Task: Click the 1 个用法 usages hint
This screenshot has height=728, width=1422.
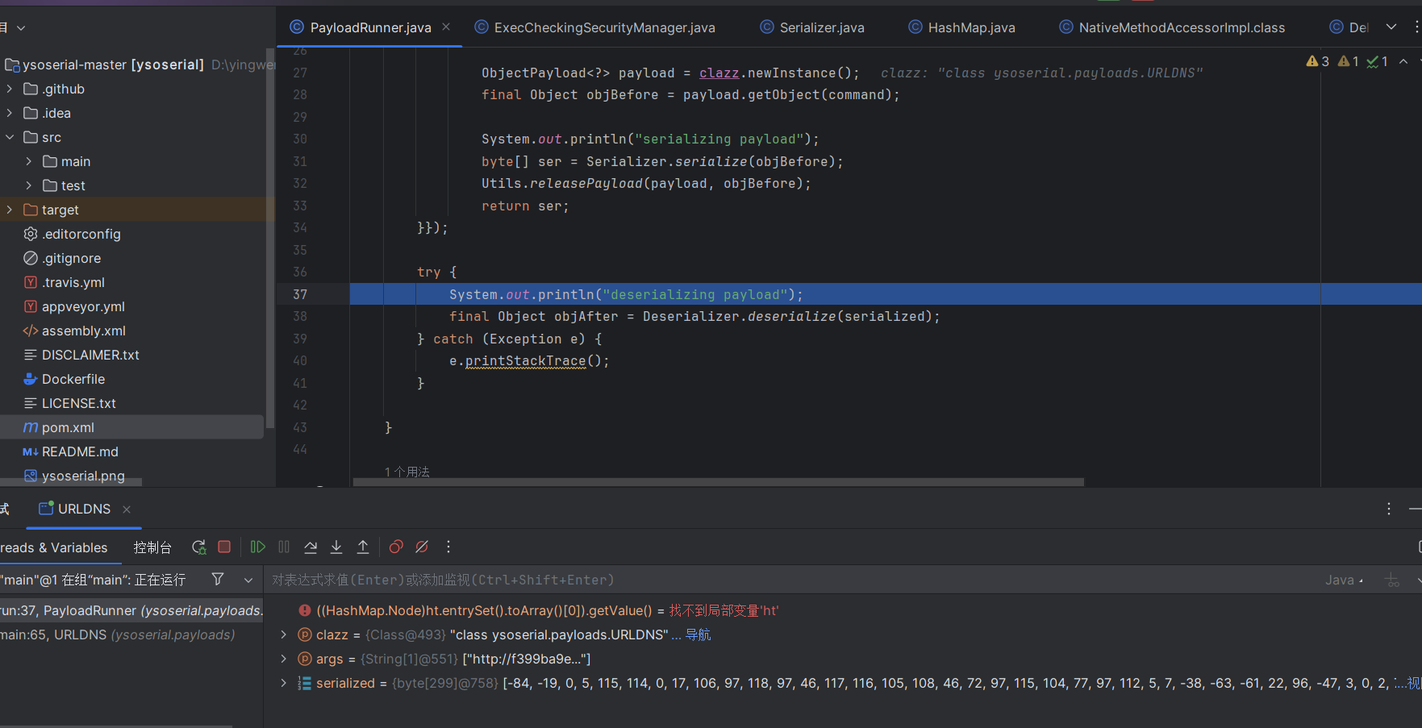Action: (x=407, y=472)
